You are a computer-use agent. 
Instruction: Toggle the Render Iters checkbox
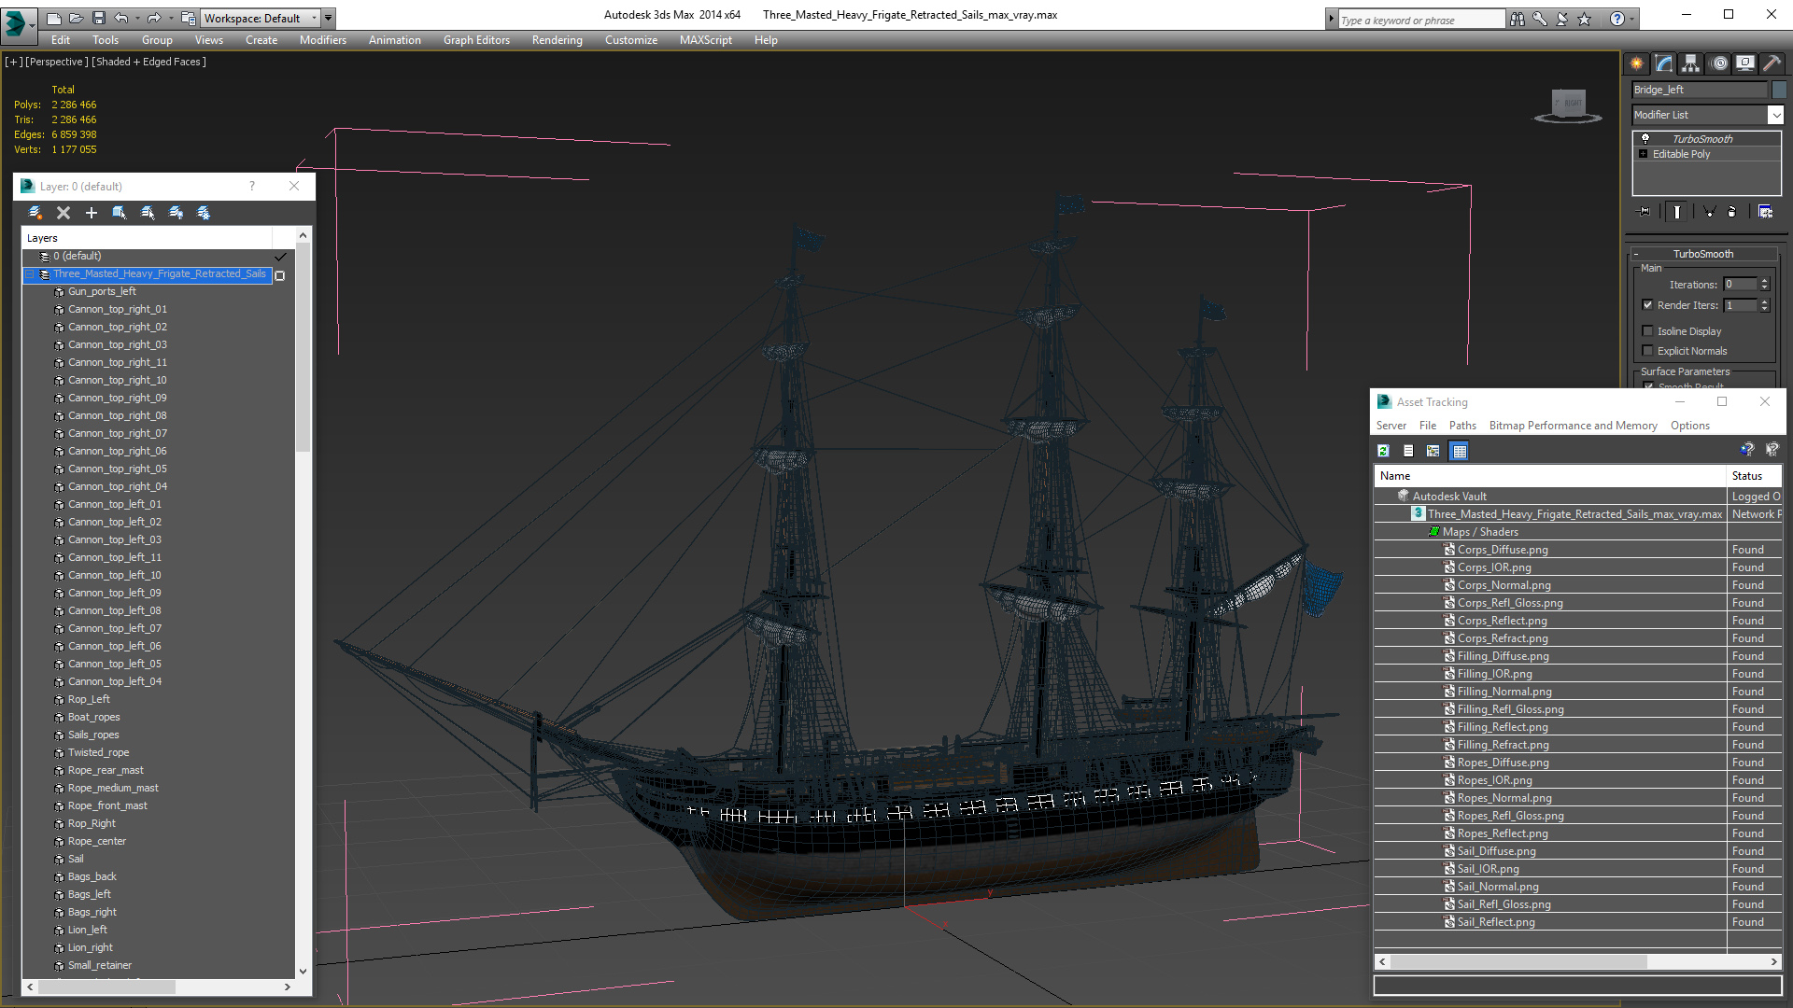(1648, 305)
